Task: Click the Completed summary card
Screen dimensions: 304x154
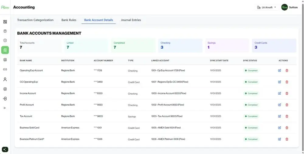Action: pos(133,45)
